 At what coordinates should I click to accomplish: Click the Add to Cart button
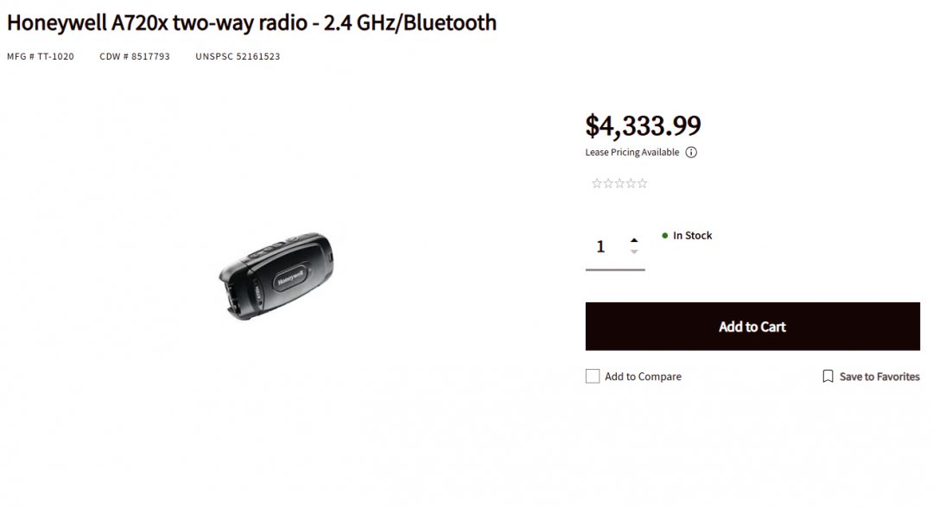click(x=752, y=327)
